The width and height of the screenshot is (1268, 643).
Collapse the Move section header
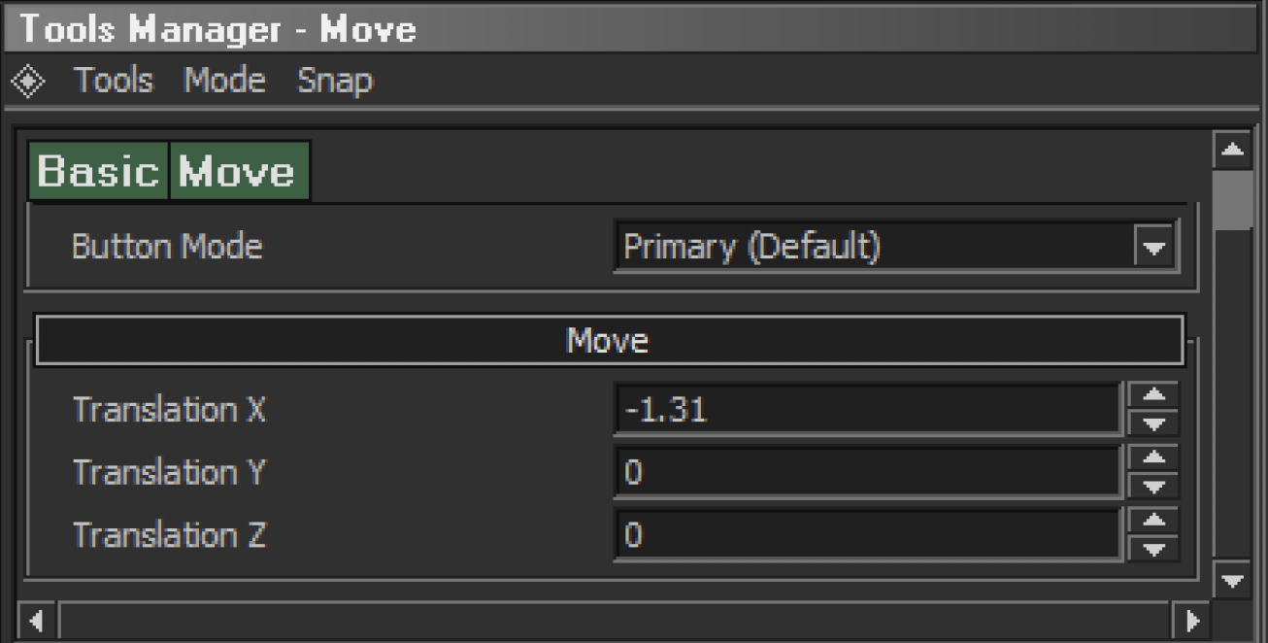click(610, 340)
